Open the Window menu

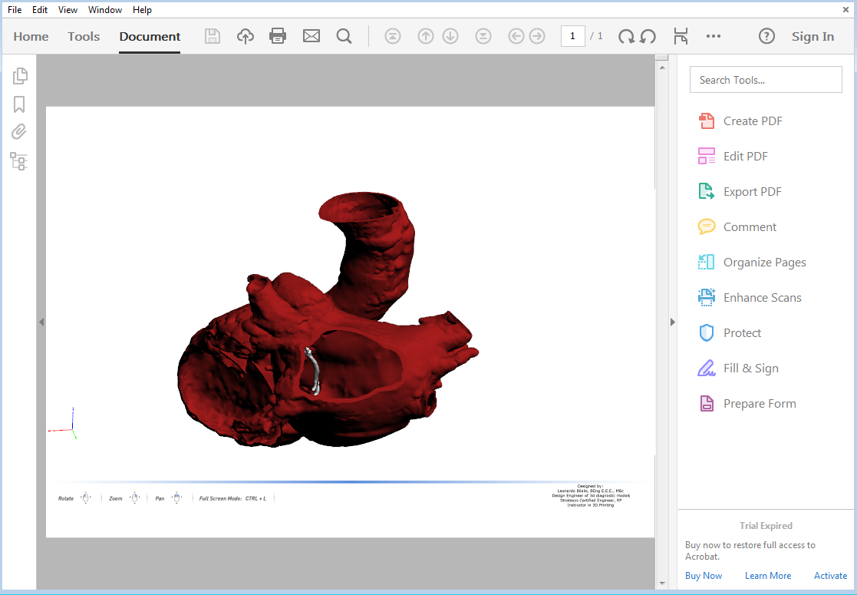[105, 10]
